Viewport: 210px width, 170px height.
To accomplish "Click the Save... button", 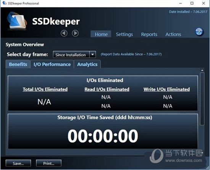I will (18, 163).
